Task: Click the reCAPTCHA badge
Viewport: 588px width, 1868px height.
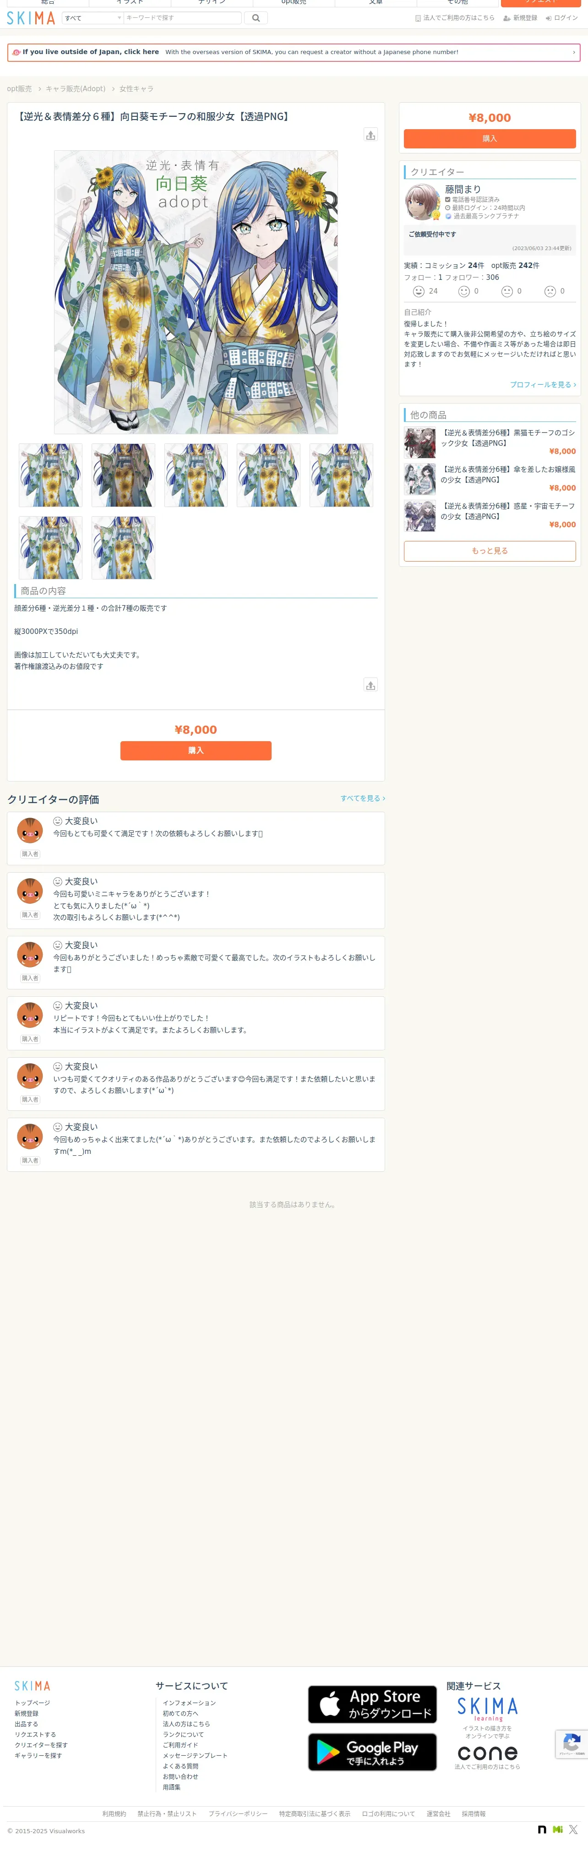Action: 572,1744
